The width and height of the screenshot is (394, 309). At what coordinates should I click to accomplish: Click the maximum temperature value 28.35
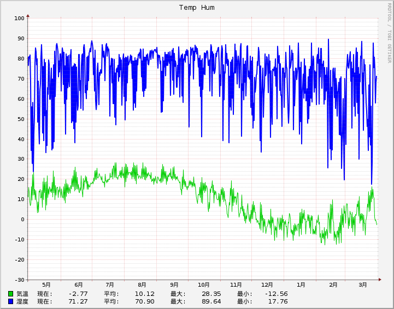211,294
